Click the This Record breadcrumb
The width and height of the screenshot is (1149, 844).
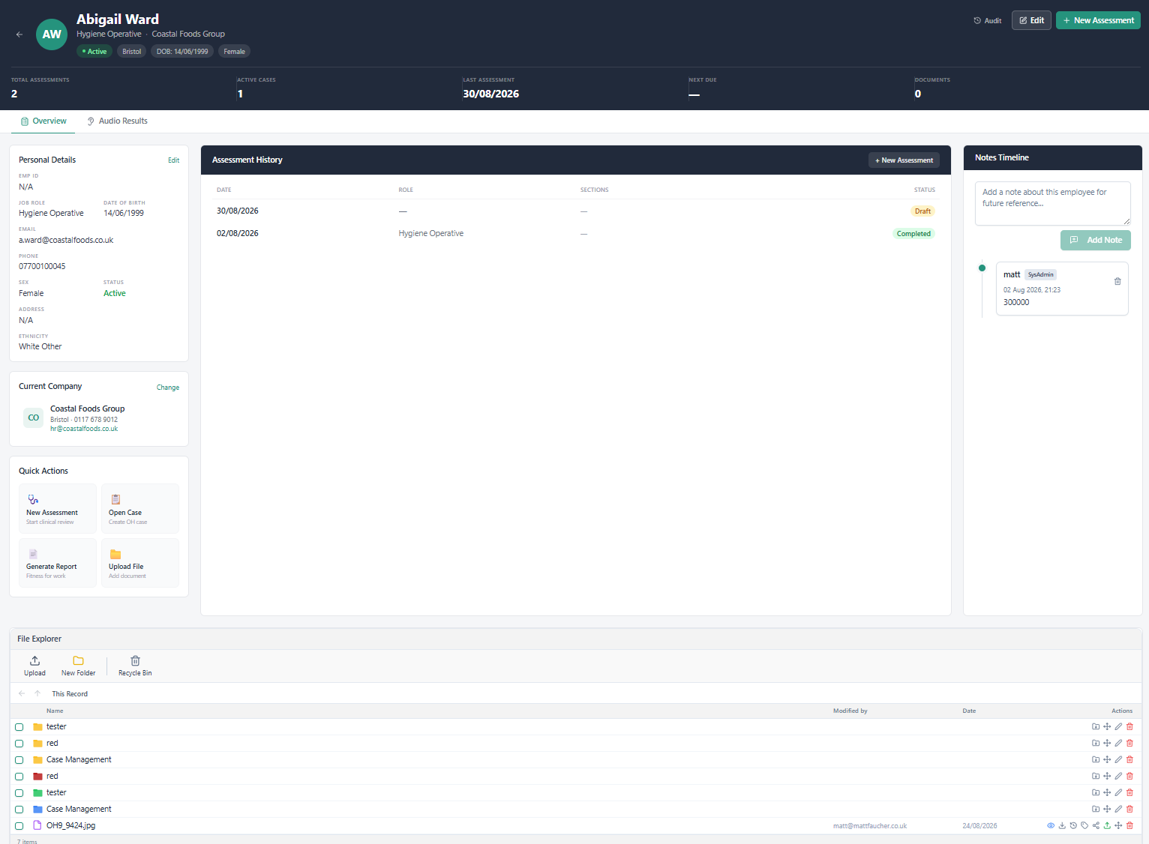click(70, 694)
